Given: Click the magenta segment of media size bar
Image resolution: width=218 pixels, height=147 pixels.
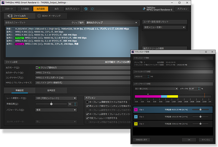Looking at the screenshot, I should [148, 96].
